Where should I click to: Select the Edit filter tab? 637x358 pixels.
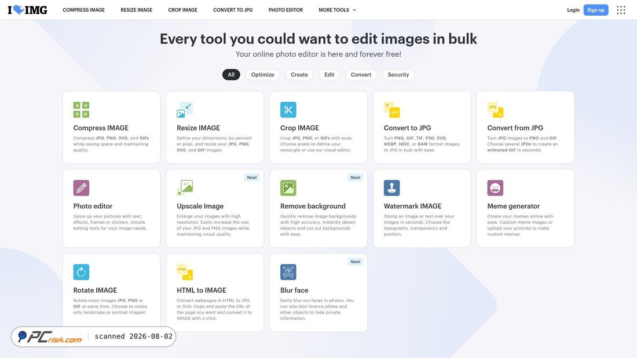pos(329,75)
